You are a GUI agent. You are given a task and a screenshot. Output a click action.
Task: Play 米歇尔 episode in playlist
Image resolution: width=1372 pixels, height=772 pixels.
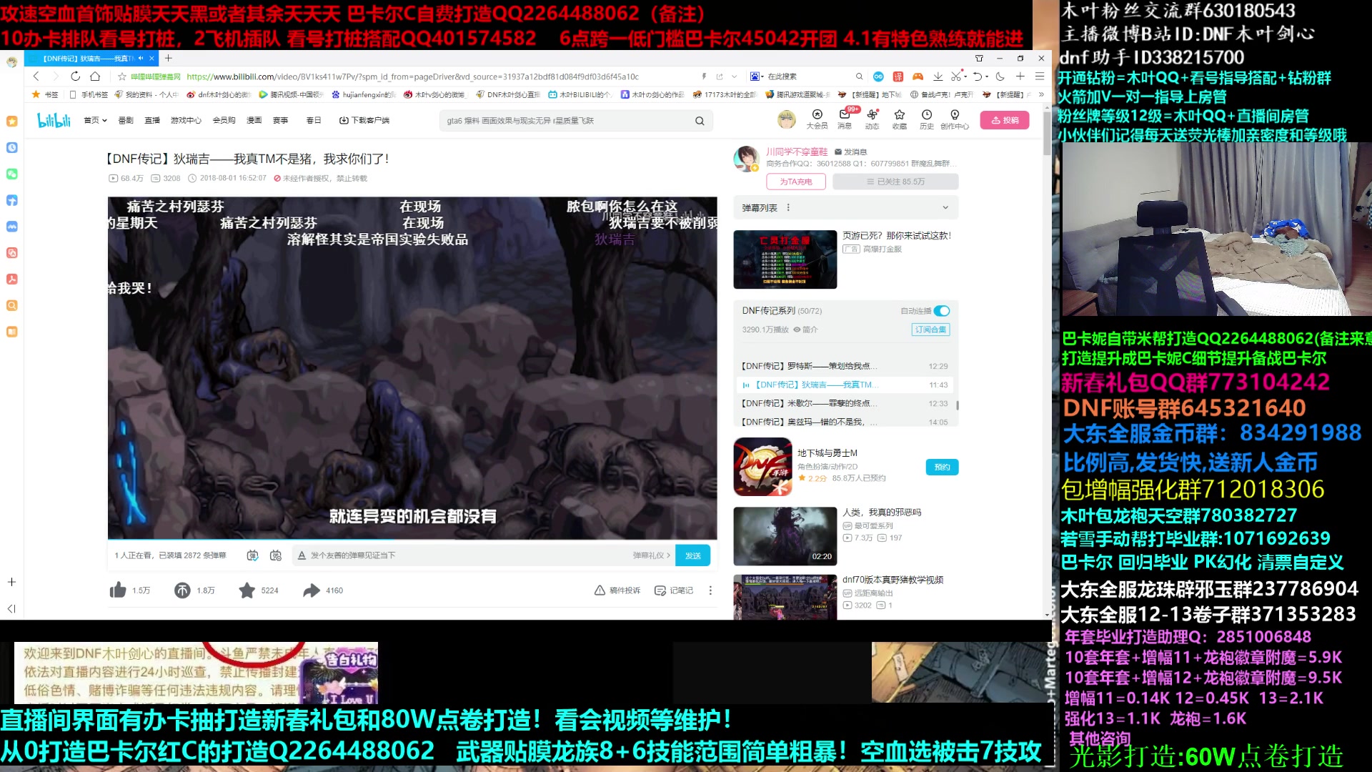(x=845, y=403)
